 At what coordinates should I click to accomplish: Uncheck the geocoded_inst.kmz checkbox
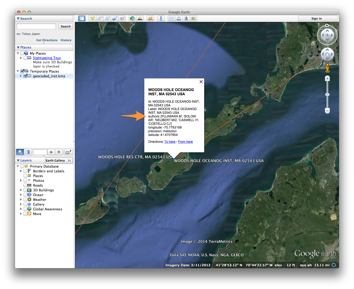tap(25, 76)
